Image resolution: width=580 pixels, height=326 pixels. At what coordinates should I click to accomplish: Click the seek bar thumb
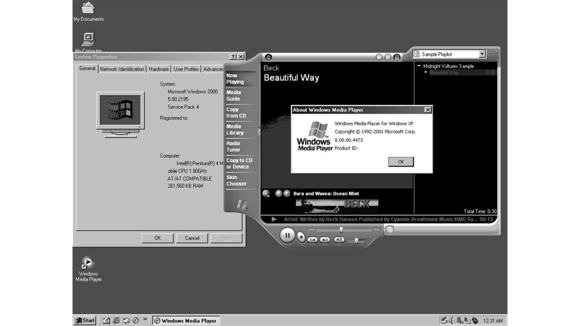(341, 230)
